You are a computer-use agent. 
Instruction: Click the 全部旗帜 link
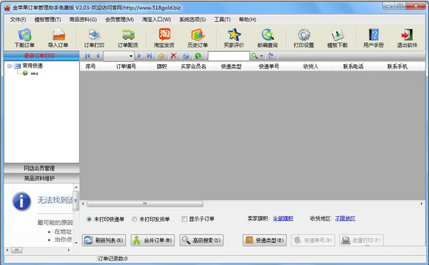coord(283,218)
